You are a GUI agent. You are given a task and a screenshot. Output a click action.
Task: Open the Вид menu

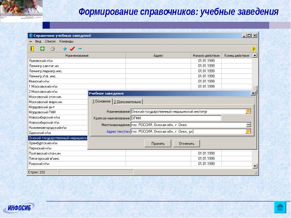pyautogui.click(x=38, y=41)
